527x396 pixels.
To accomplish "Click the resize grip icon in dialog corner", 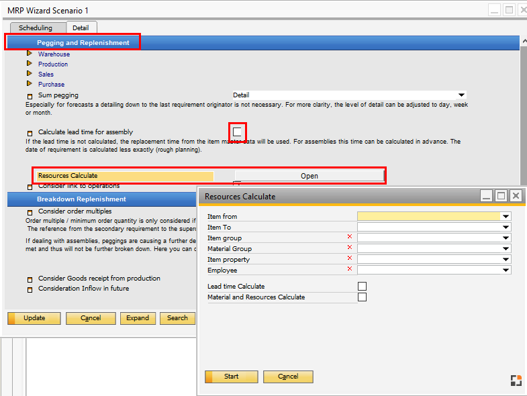I will tap(516, 381).
